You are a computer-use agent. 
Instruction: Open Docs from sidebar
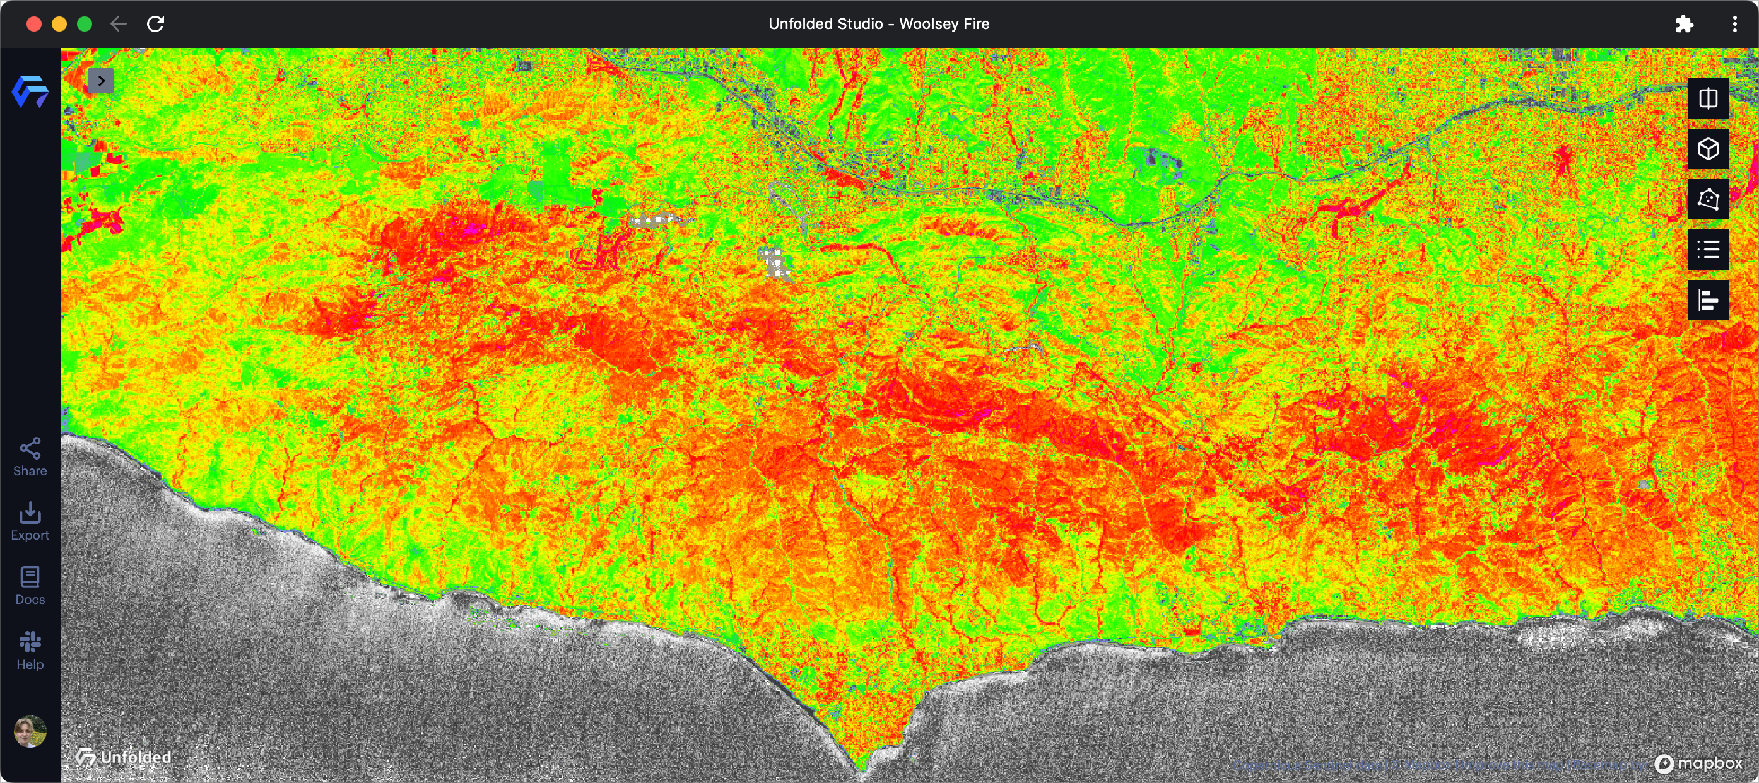(x=30, y=586)
